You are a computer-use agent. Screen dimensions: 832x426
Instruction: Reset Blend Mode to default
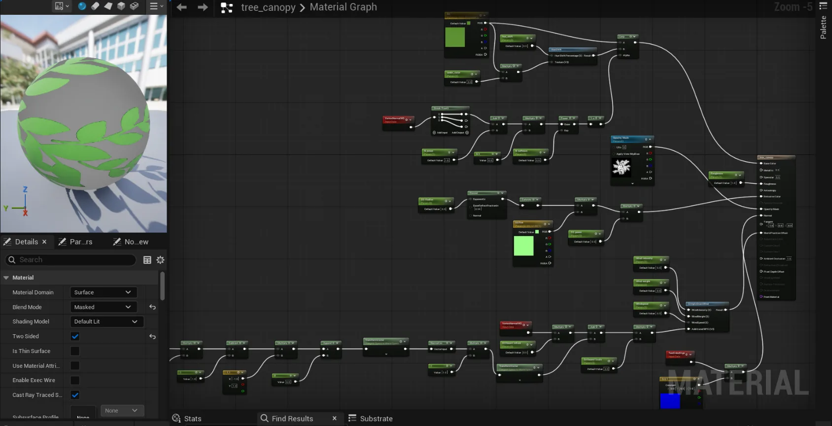pyautogui.click(x=152, y=307)
